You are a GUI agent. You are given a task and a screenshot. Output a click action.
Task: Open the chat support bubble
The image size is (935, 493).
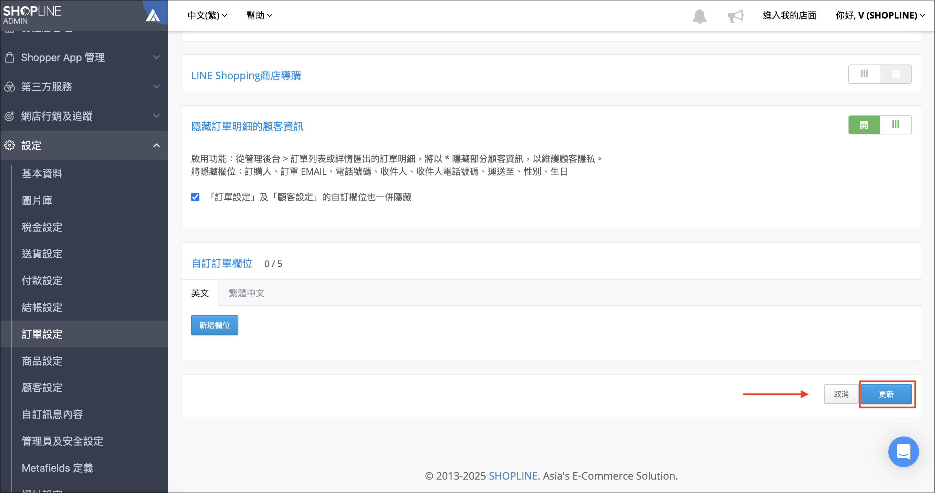click(903, 451)
